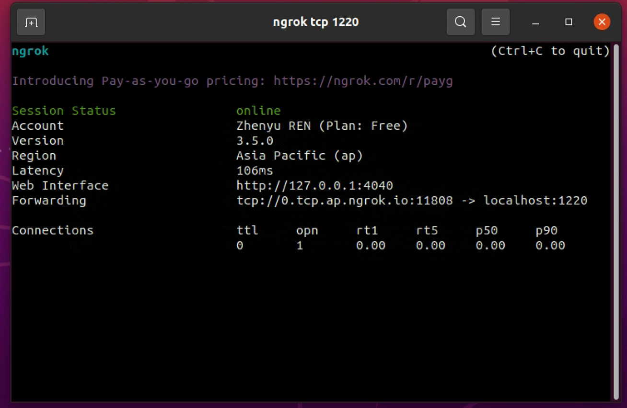Click the ttl value "0"
Viewport: 627px width, 408px height.
click(240, 246)
